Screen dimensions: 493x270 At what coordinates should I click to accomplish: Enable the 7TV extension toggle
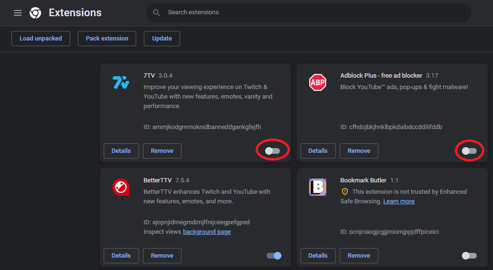(272, 151)
